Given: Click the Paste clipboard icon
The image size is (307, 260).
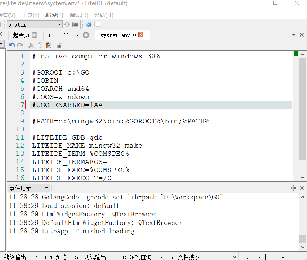Looking at the screenshot, I should 48,45.
